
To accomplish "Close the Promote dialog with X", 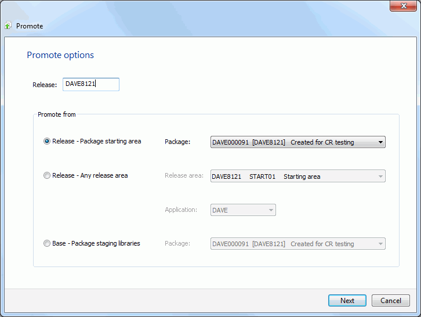I will click(x=403, y=6).
